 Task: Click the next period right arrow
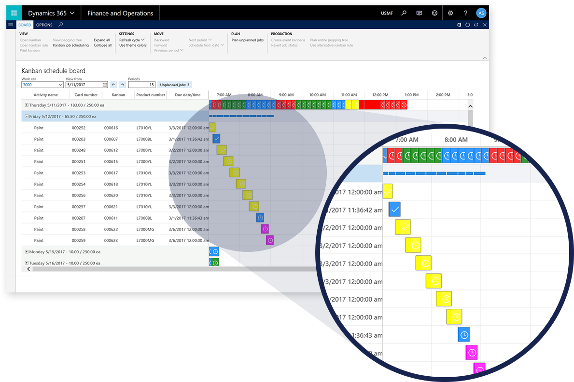[x=123, y=85]
